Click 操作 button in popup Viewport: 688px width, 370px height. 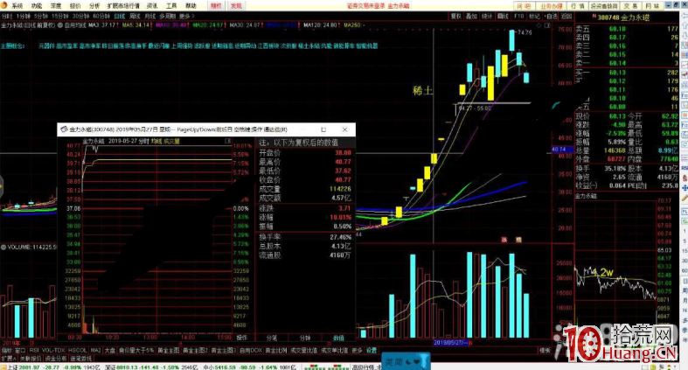[242, 338]
